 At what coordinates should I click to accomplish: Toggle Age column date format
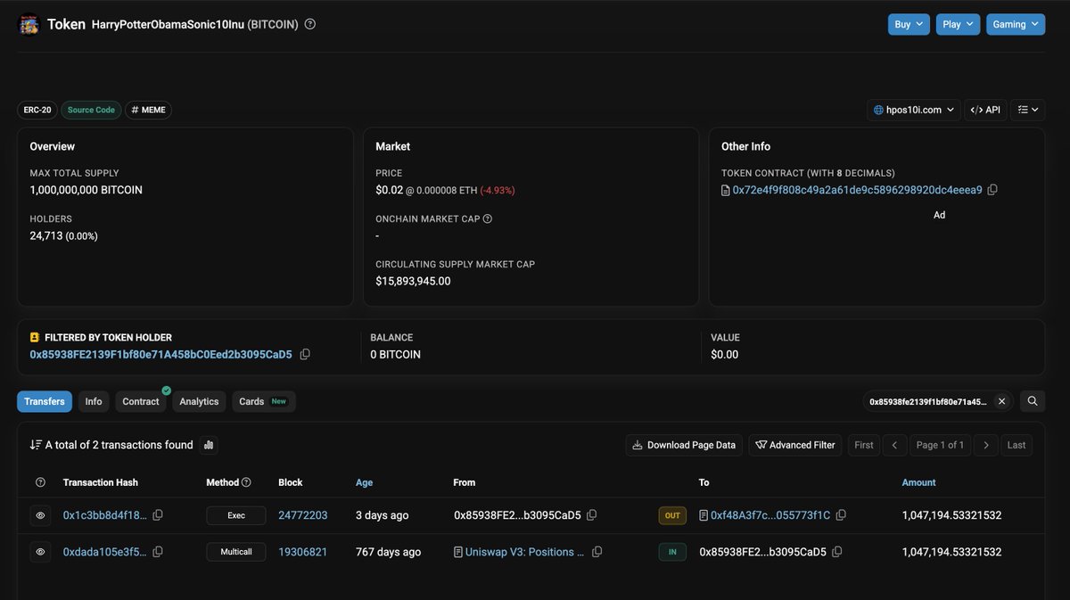point(365,482)
